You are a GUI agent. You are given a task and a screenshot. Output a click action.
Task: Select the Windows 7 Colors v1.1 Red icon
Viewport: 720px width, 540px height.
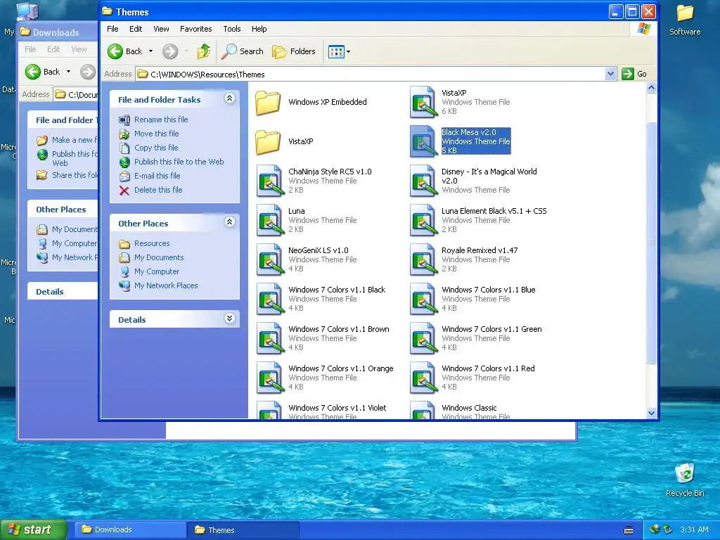[x=423, y=378]
